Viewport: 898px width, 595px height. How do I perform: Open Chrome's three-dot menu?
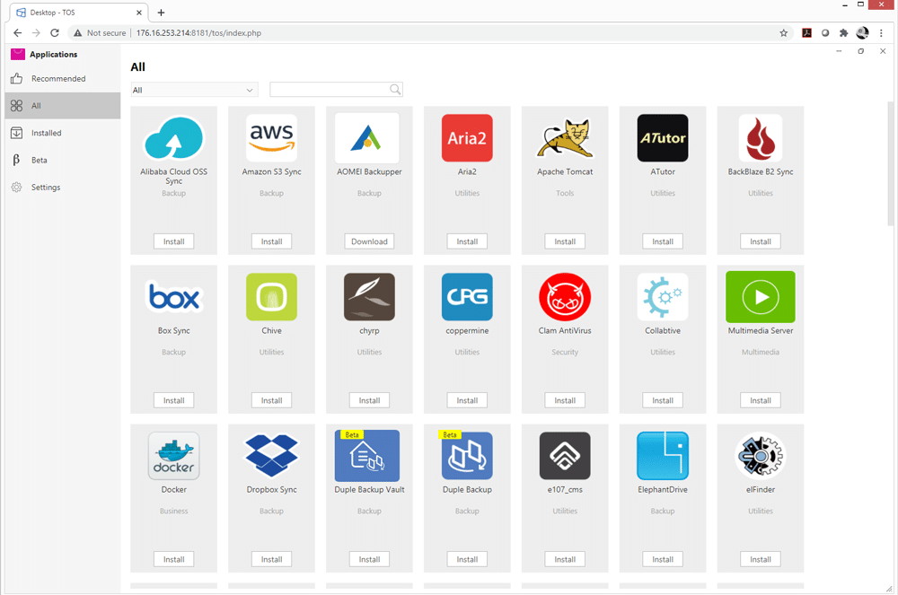(x=882, y=33)
